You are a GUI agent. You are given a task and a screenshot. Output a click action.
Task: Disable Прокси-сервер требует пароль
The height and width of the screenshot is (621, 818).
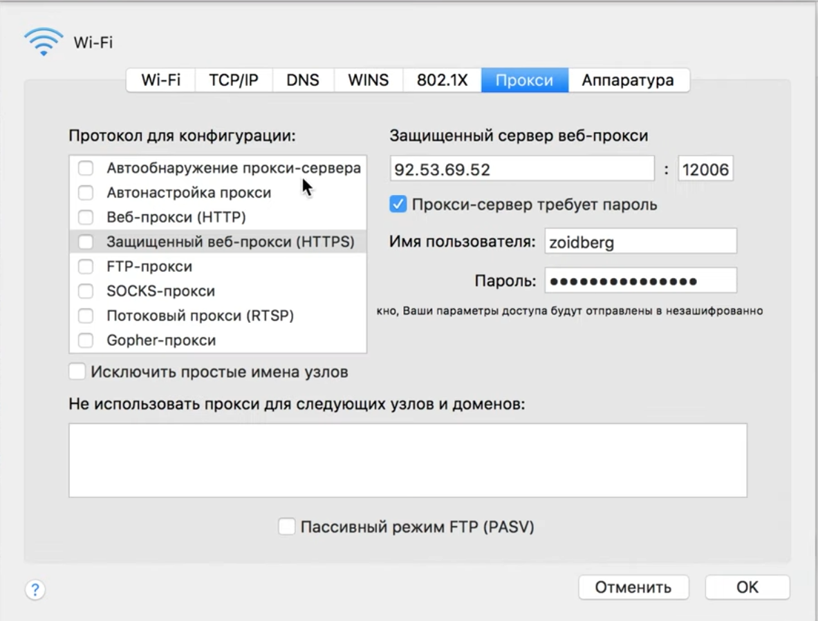pos(399,204)
